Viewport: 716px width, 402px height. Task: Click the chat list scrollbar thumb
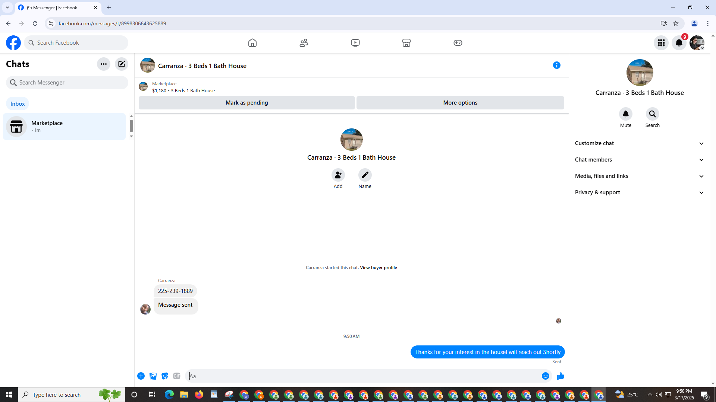131,126
